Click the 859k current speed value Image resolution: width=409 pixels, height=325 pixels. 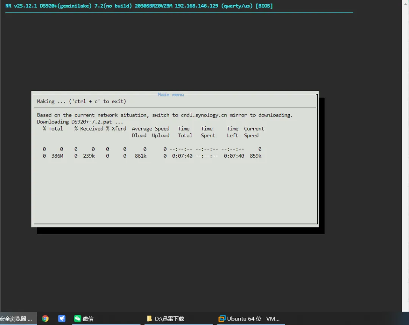256,156
